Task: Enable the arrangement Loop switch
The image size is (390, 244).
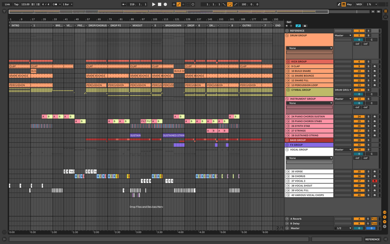Action: [230, 4]
